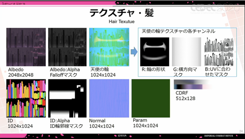The height and width of the screenshot is (139, 245).
Task: Select the black-and-white ID Alpha outline mask
Action: point(67,98)
